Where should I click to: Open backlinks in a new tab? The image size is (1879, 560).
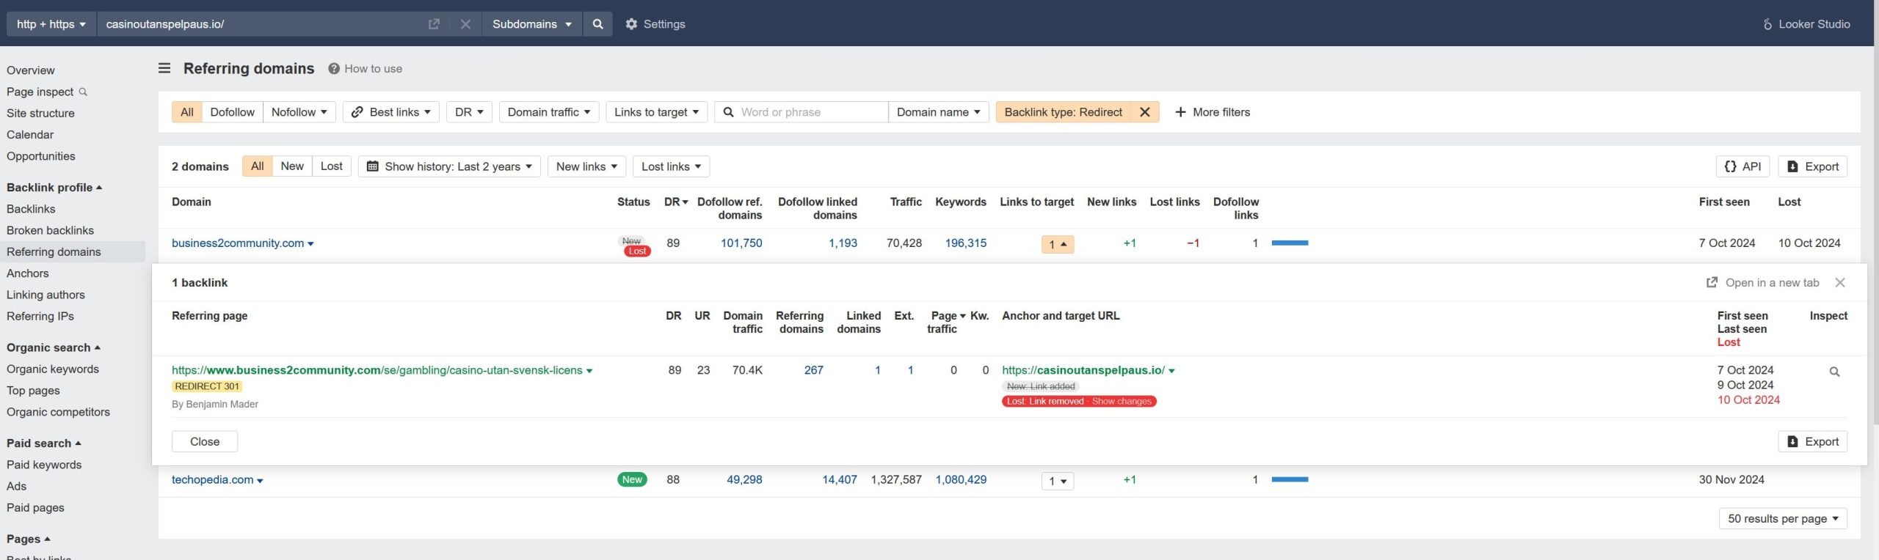(x=1762, y=283)
